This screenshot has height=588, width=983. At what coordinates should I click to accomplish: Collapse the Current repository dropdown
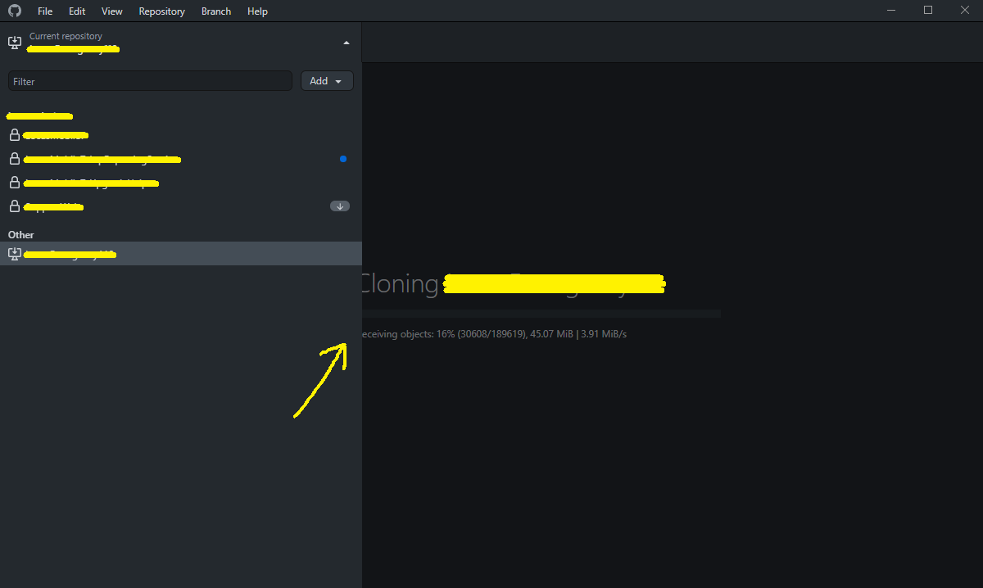pos(181,43)
